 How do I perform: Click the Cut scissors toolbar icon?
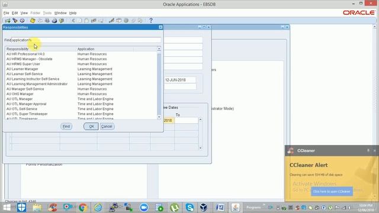pos(73,21)
